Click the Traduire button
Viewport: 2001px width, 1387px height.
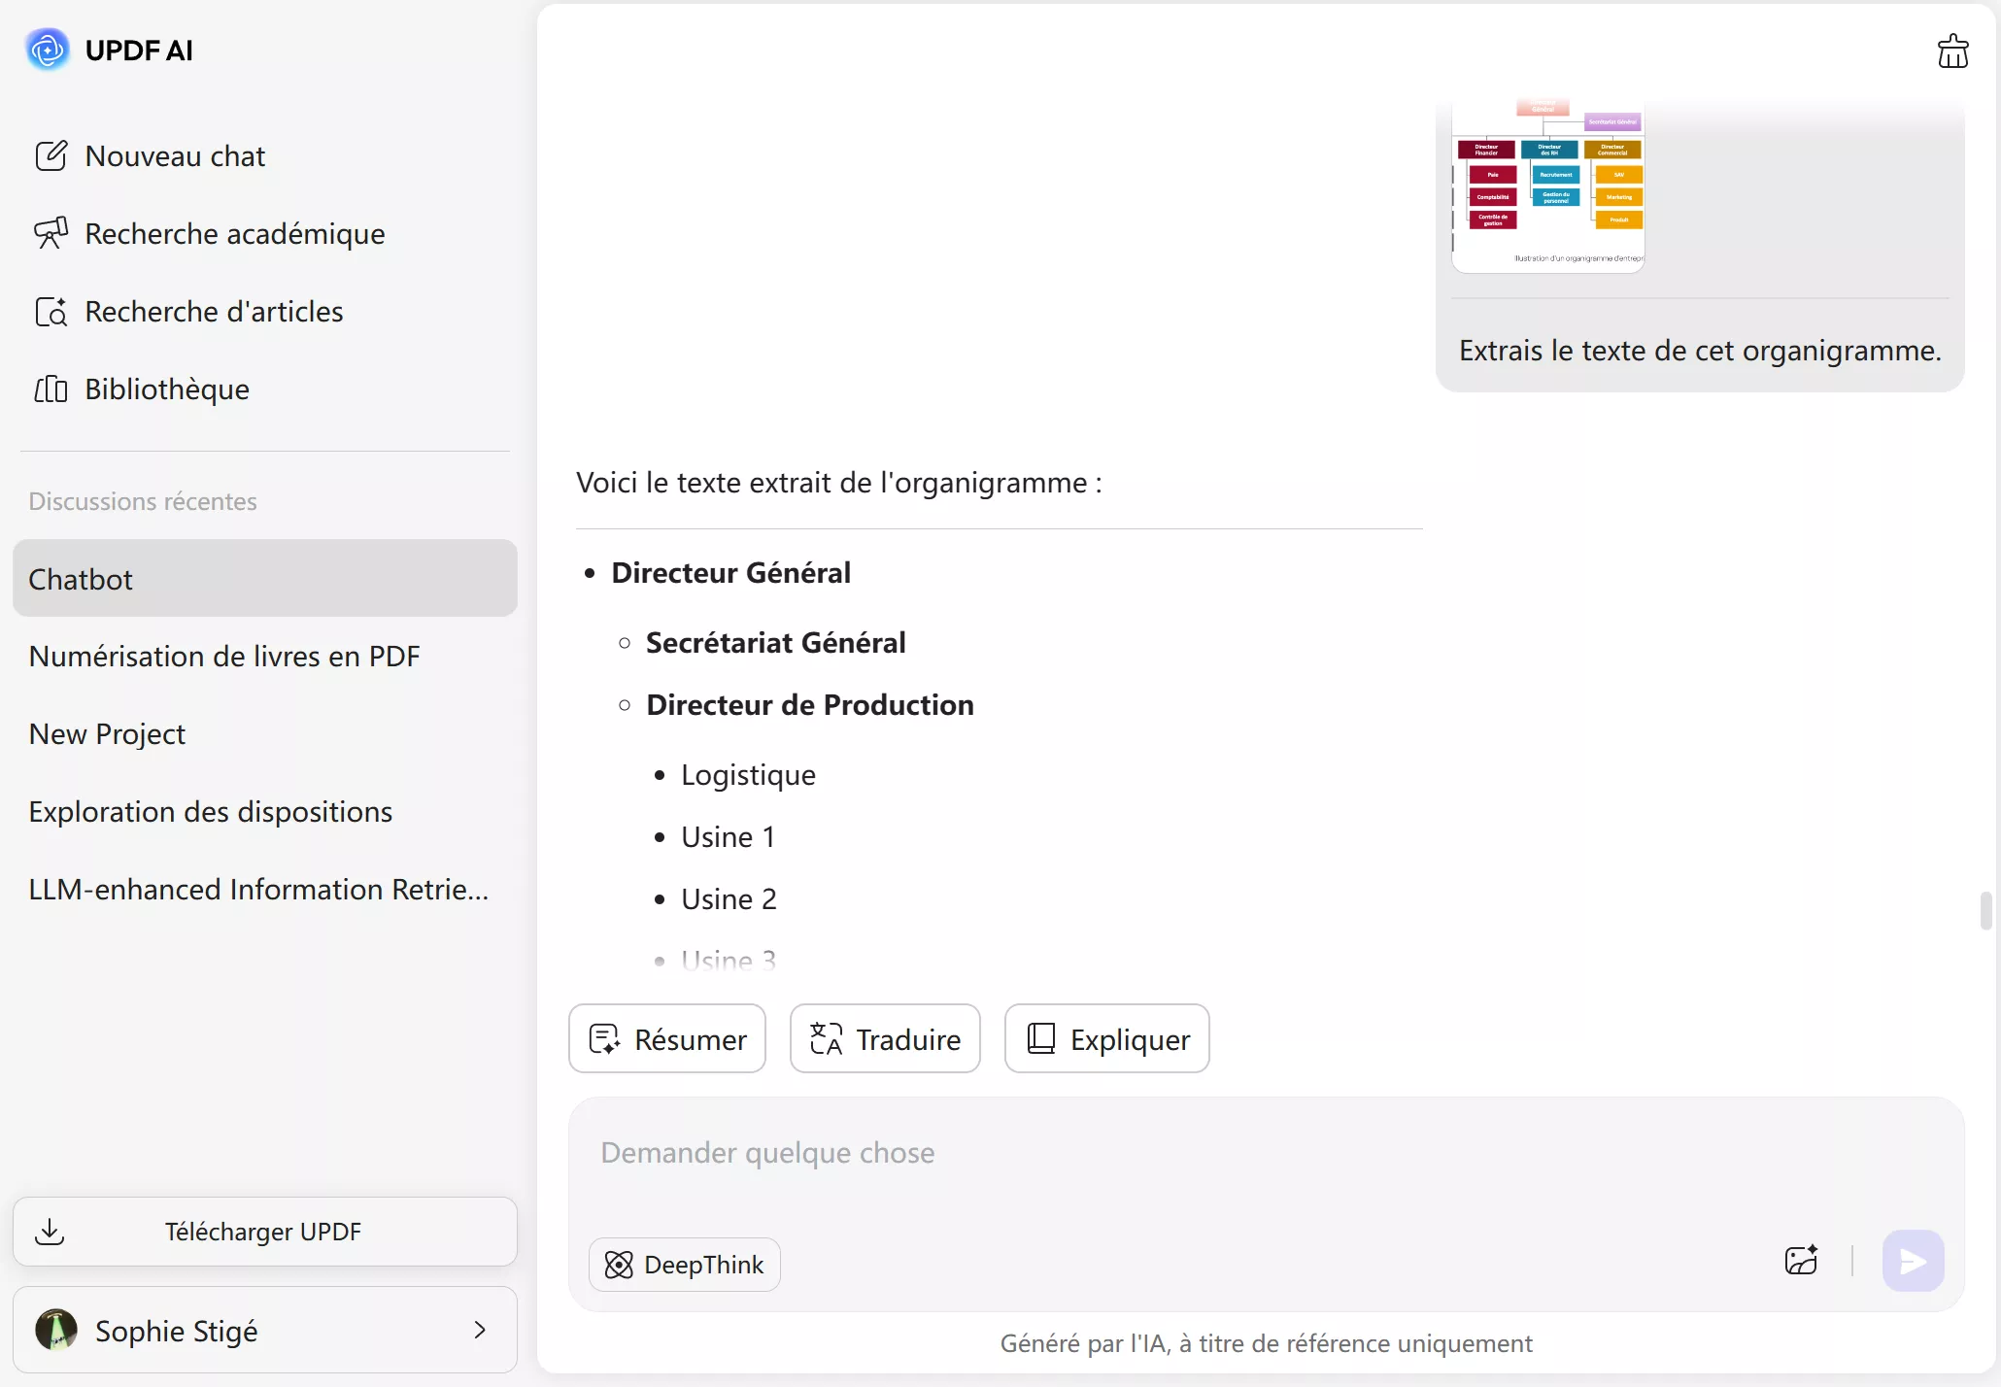tap(884, 1038)
